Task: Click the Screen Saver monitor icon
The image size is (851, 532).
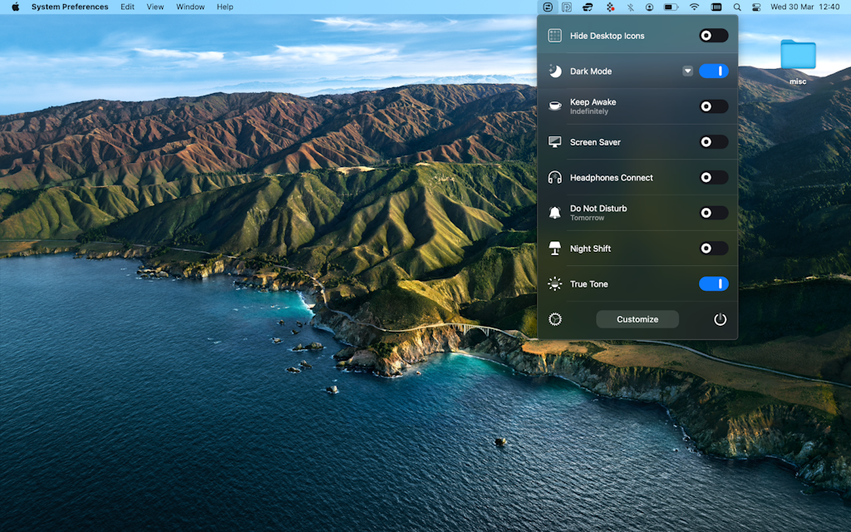Action: pyautogui.click(x=553, y=141)
